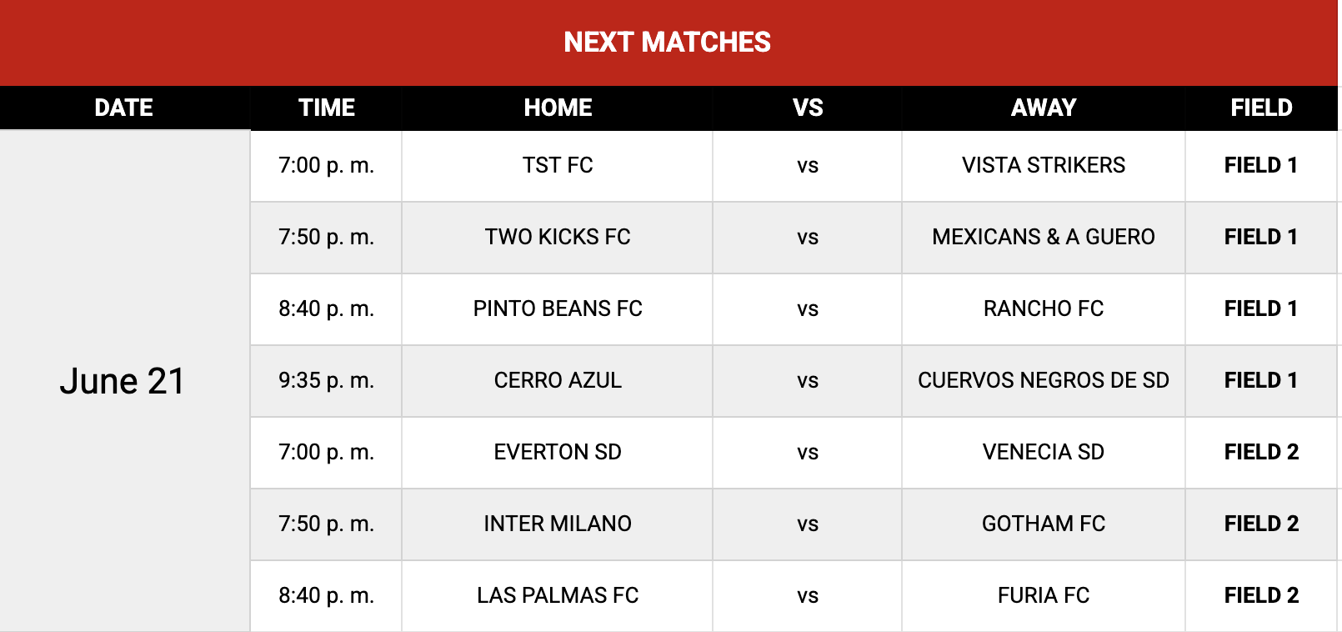Click the TST FC home team

(x=558, y=165)
